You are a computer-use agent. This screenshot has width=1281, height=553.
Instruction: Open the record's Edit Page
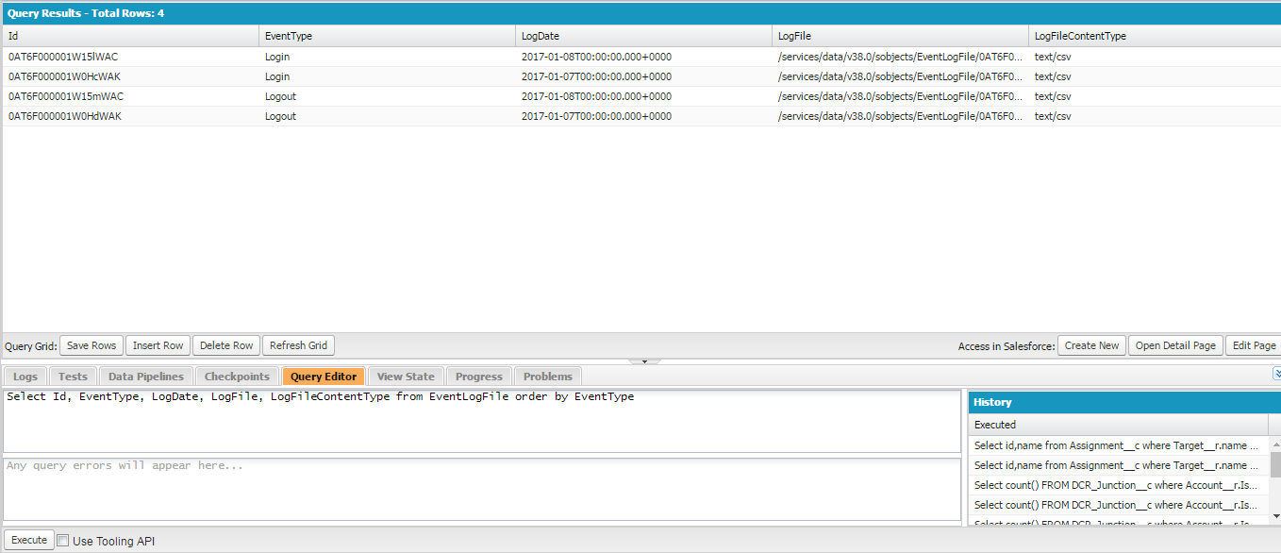[1254, 344]
